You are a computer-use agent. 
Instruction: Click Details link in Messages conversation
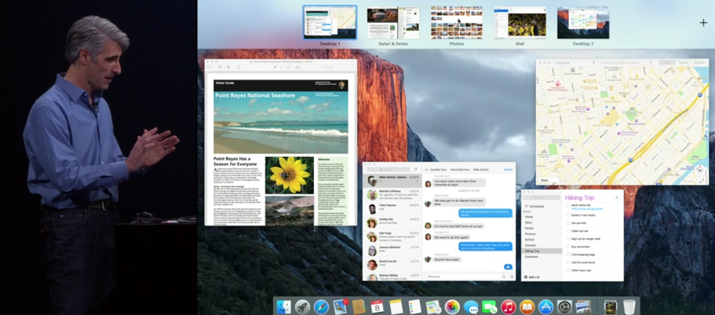508,169
